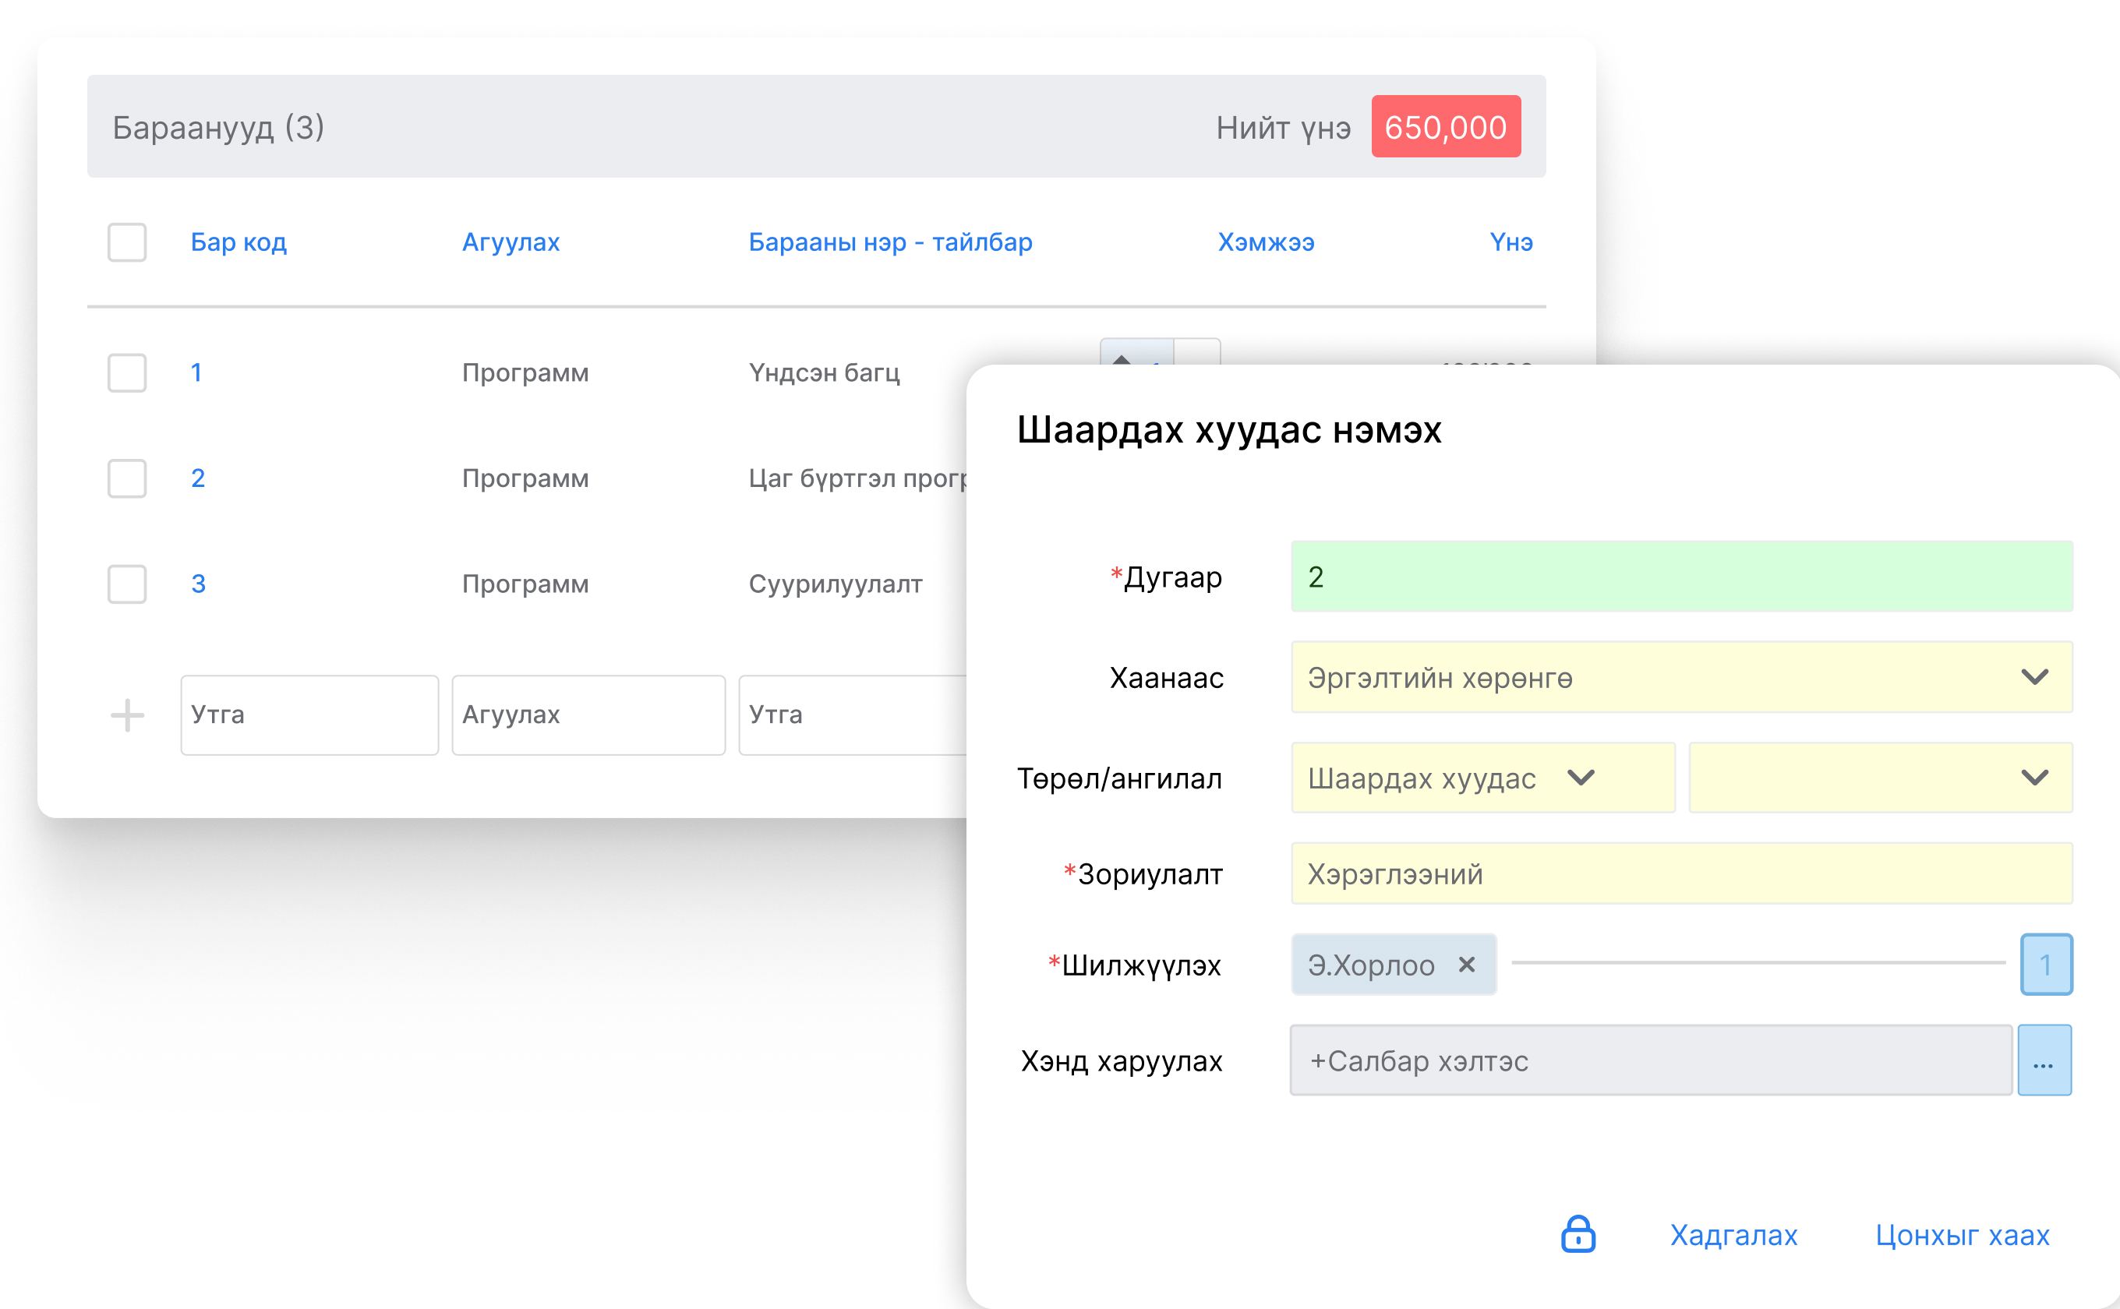2120x1309 pixels.
Task: Click the blue box numbered 1
Action: click(x=2045, y=964)
